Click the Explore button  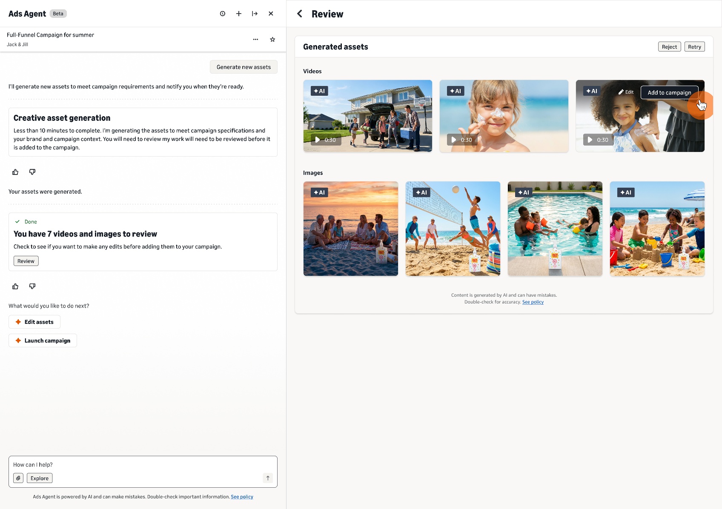pos(40,478)
